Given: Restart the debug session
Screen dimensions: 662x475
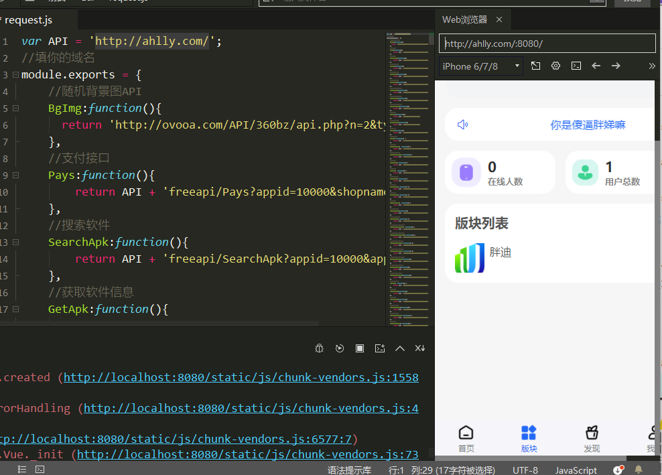Looking at the screenshot, I should (x=340, y=348).
